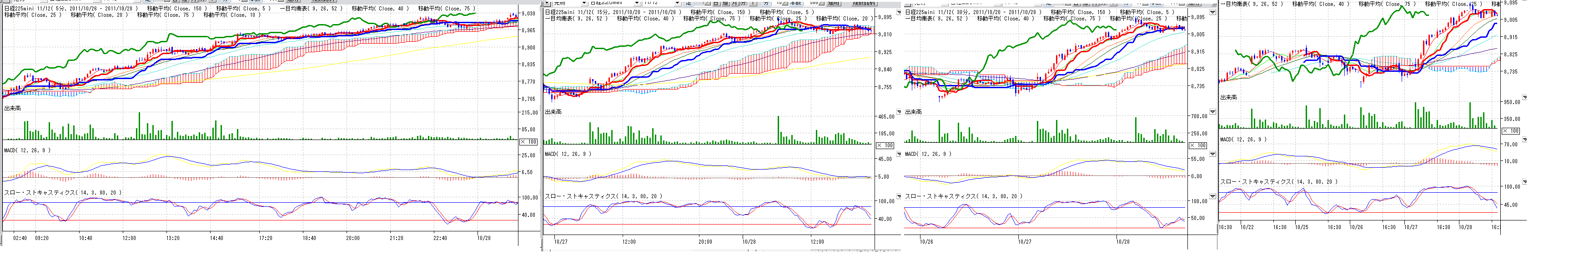This screenshot has width=1579, height=280.
Task: Click the 10/28 date marker on 5-minute chart axis
Action: pyautogui.click(x=483, y=238)
